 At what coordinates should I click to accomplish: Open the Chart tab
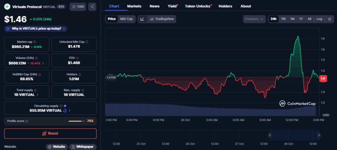114,6
